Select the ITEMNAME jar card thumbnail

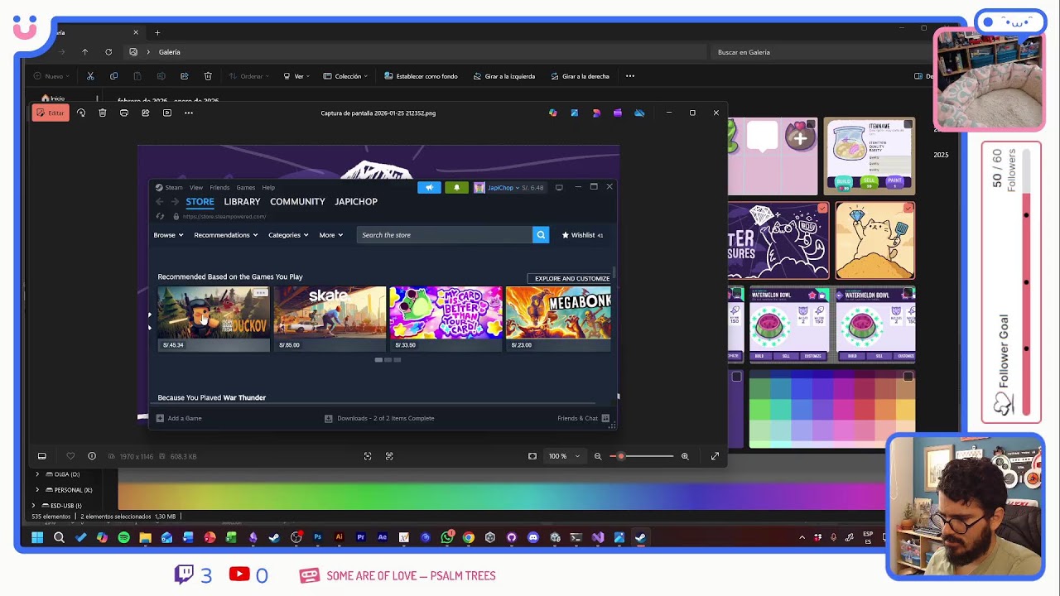(x=870, y=156)
